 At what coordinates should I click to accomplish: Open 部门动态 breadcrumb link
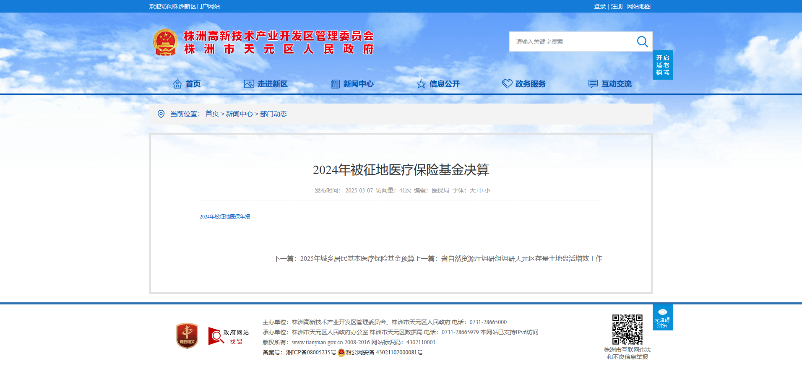click(x=273, y=114)
